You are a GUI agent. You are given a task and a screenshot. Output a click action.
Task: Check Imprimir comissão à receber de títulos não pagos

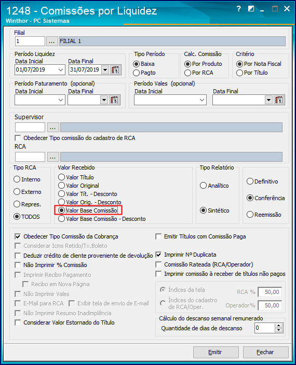pyautogui.click(x=221, y=274)
